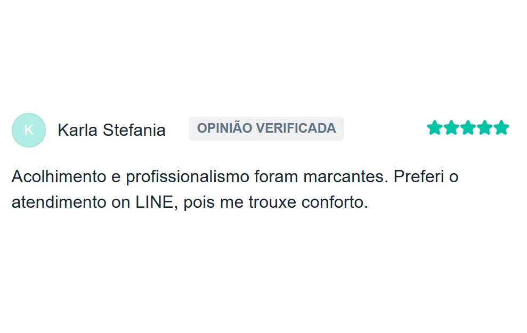
Task: Click the second rating star
Action: [x=451, y=128]
